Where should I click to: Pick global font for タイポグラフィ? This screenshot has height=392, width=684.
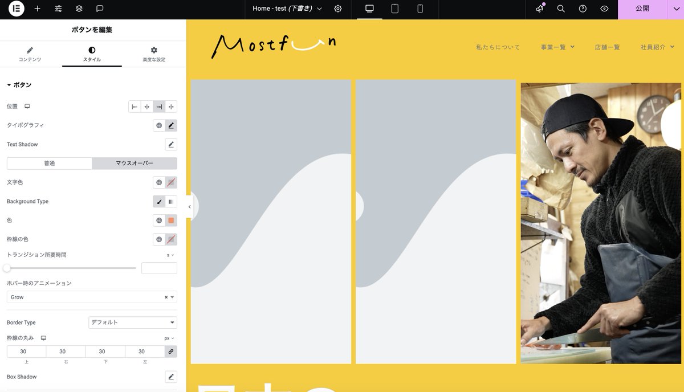[159, 125]
